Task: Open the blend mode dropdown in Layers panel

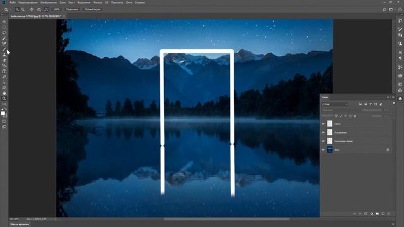Action: click(x=340, y=110)
